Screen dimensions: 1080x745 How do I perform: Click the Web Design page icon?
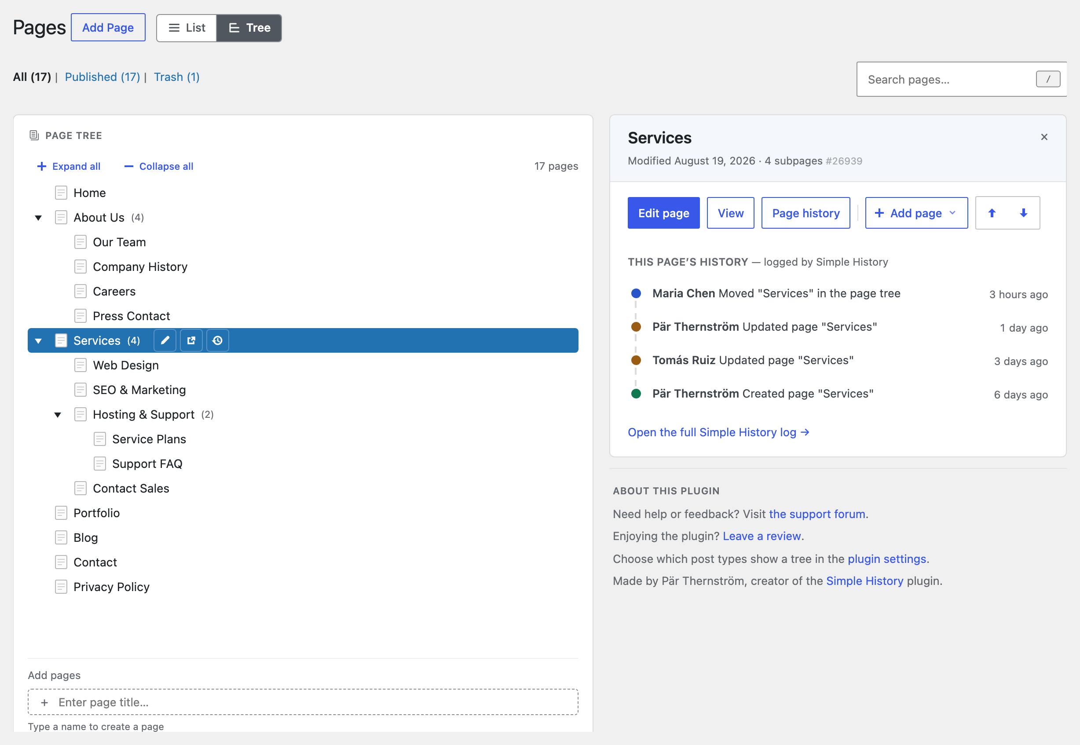[x=81, y=365]
